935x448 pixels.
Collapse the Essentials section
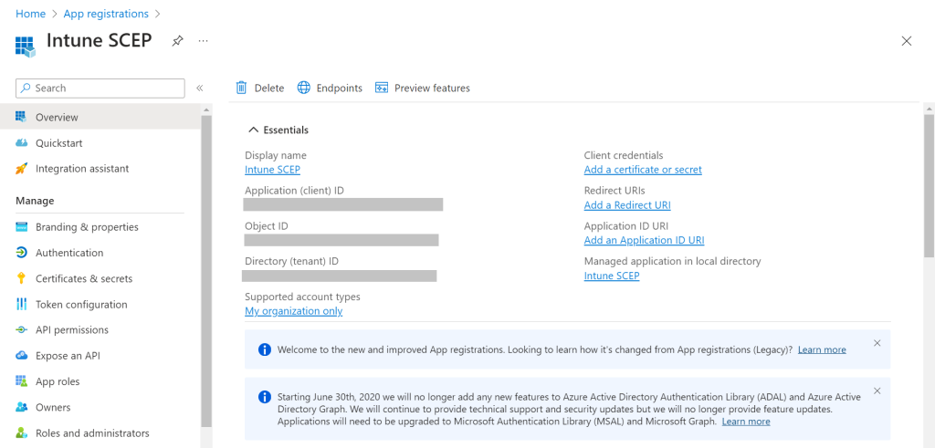pos(254,130)
